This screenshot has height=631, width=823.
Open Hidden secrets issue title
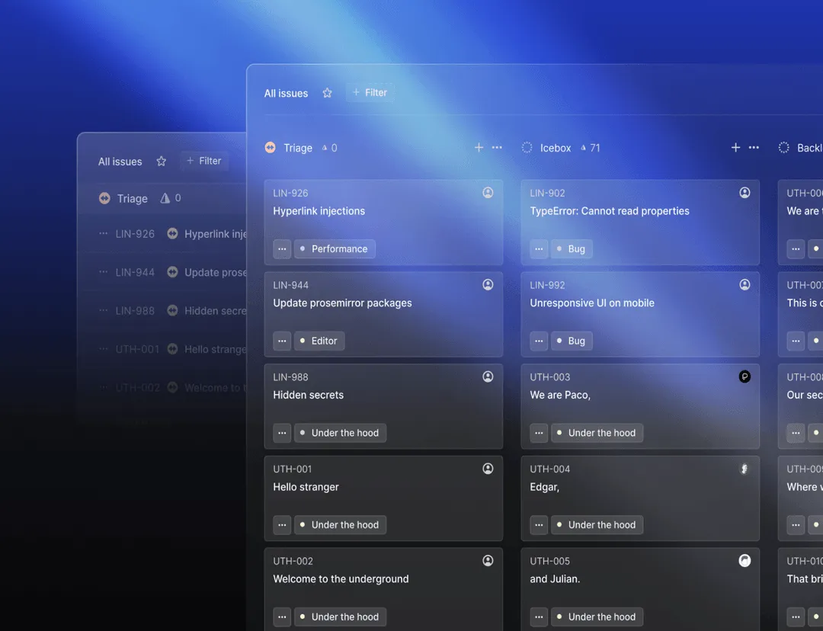point(308,395)
